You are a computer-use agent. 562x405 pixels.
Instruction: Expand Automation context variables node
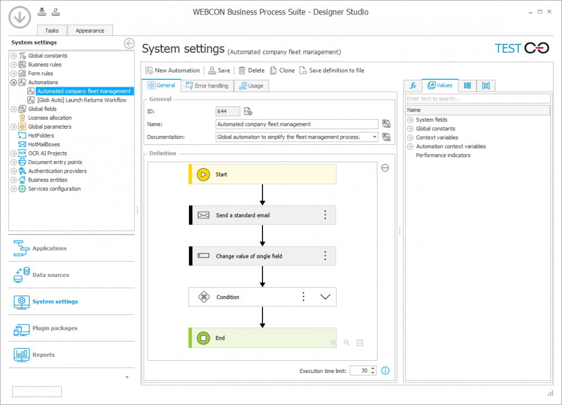pyautogui.click(x=410, y=147)
